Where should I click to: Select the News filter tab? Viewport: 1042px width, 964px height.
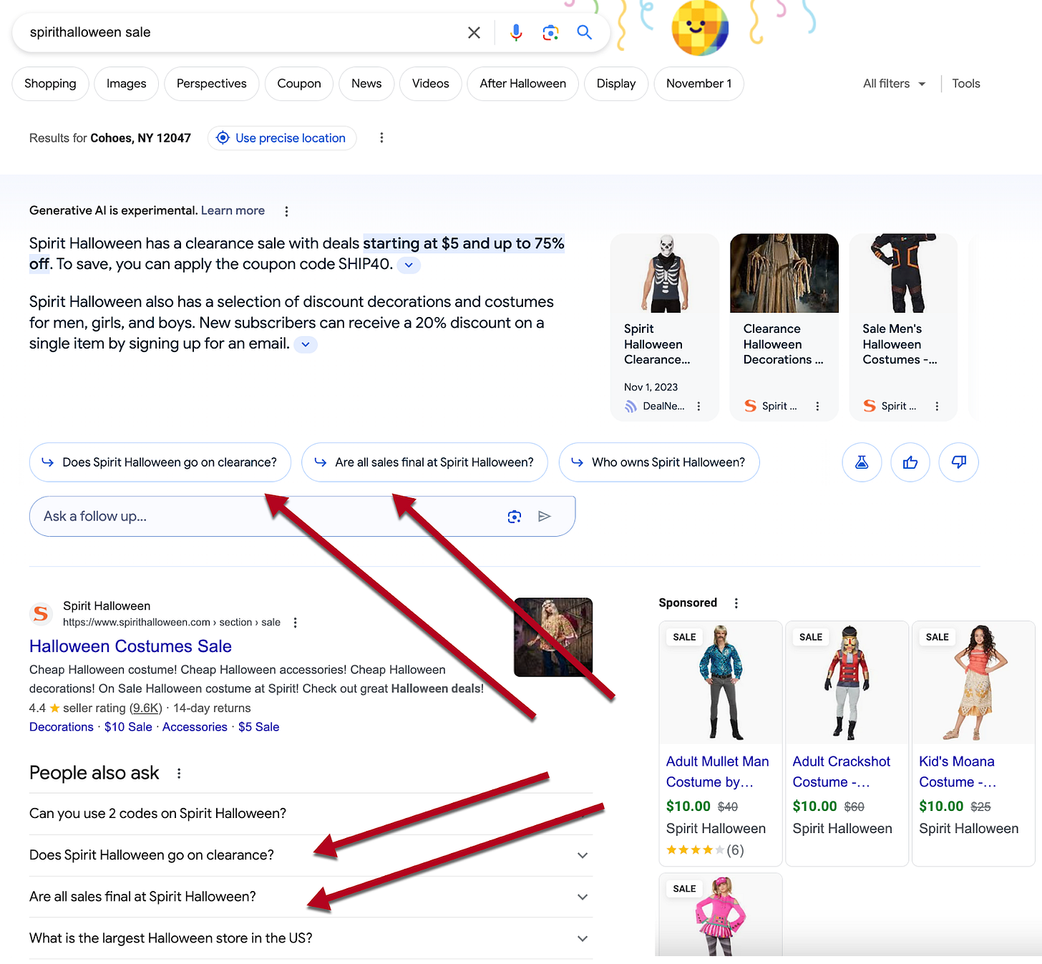[366, 84]
